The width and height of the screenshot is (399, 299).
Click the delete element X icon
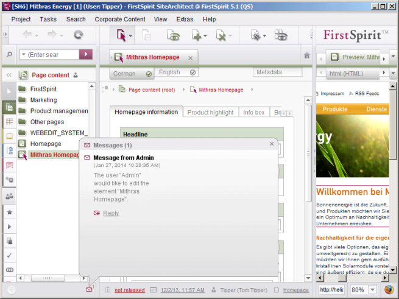coord(221,35)
